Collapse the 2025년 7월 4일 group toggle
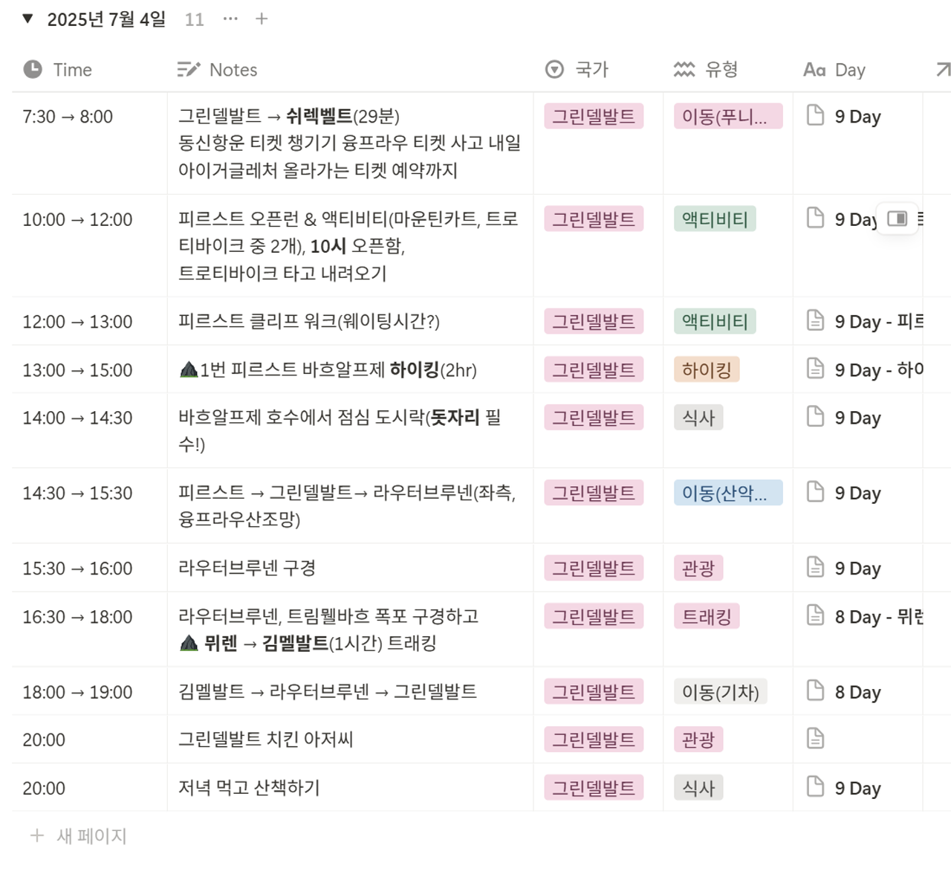This screenshot has width=951, height=883. coord(27,19)
